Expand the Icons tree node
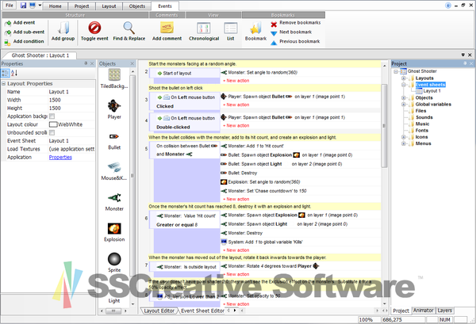The width and height of the screenshot is (476, 324). tap(404, 137)
